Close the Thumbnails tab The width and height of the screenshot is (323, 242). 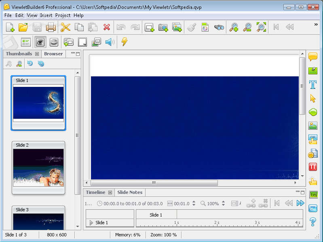[37, 54]
